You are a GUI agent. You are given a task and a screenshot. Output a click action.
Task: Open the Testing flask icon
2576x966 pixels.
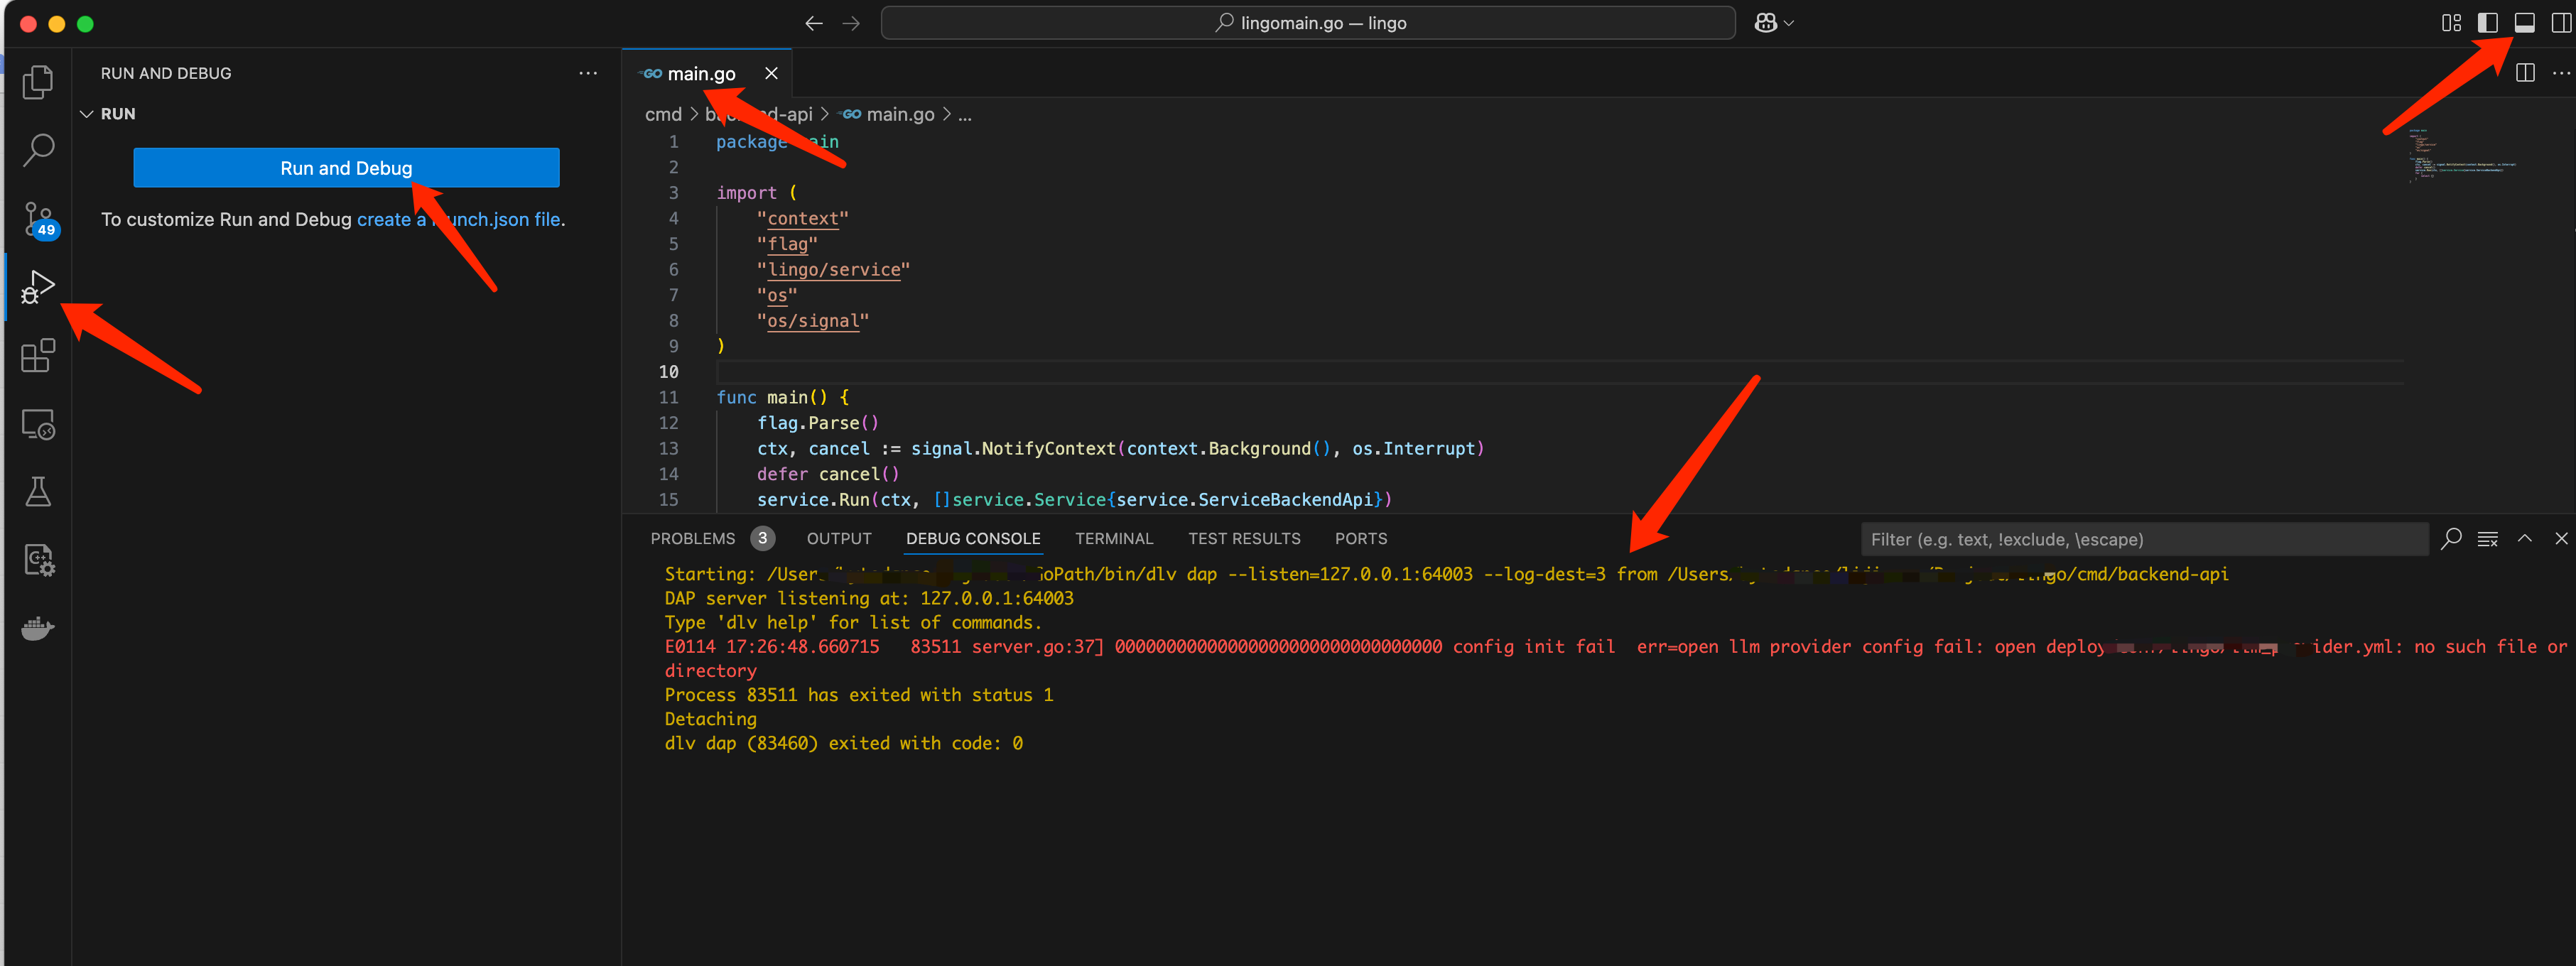pyautogui.click(x=38, y=492)
